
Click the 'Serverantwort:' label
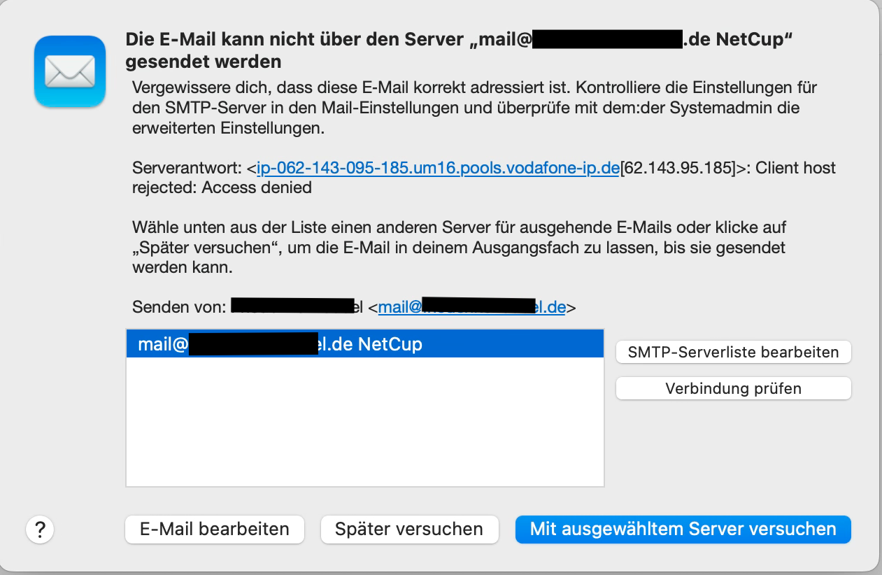click(x=187, y=168)
